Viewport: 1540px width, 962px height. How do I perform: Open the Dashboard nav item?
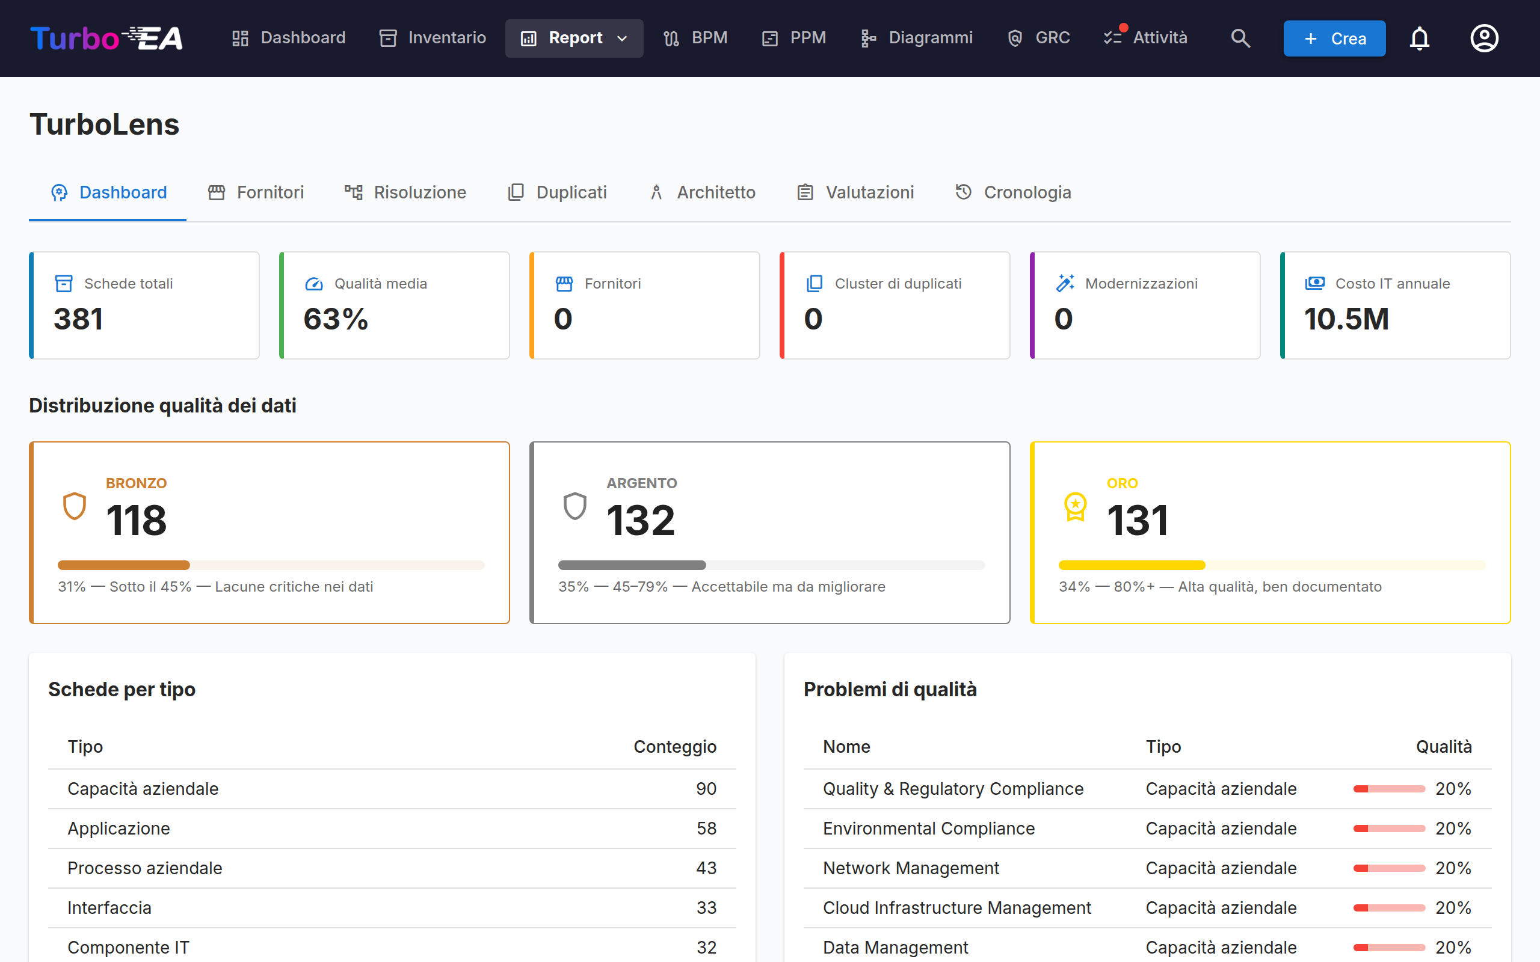pyautogui.click(x=289, y=38)
